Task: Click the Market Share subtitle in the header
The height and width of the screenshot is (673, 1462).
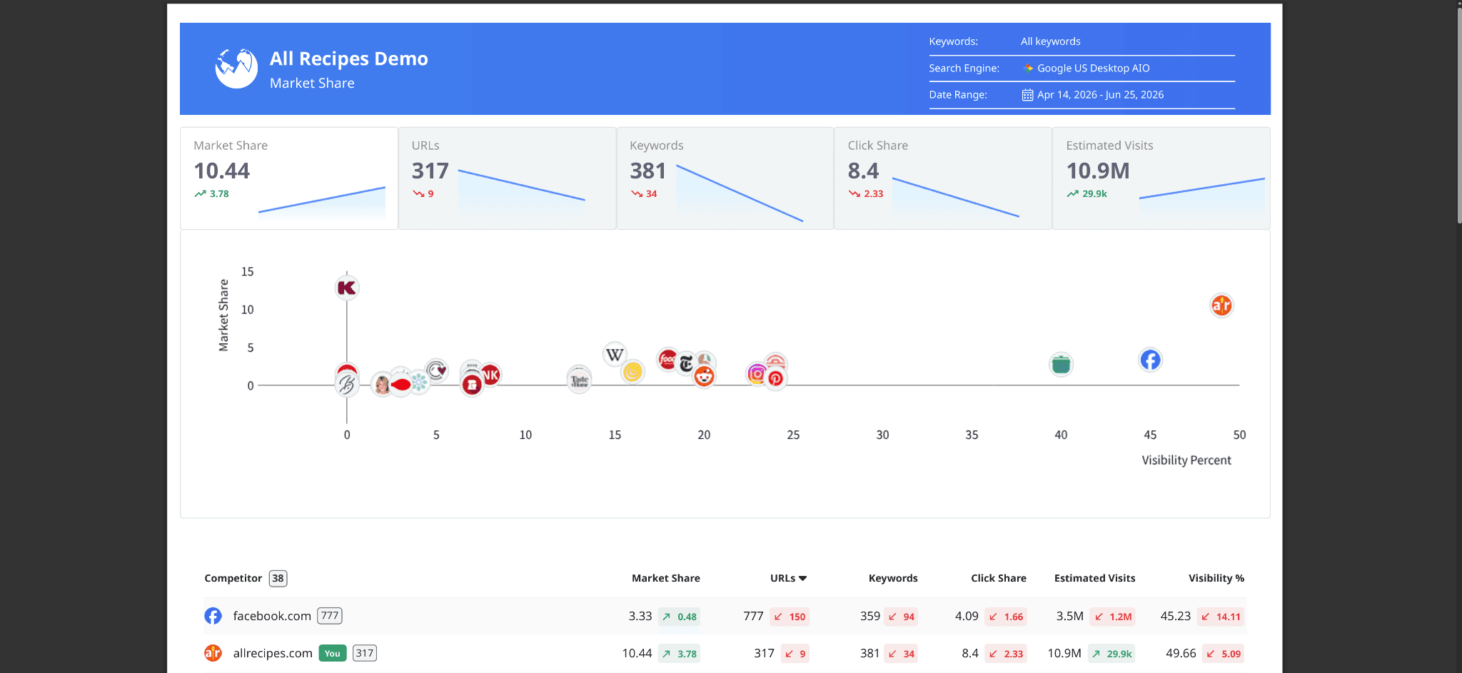Action: tap(312, 84)
